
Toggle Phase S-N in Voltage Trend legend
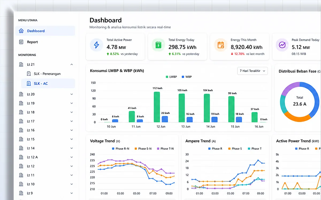coord(143,149)
